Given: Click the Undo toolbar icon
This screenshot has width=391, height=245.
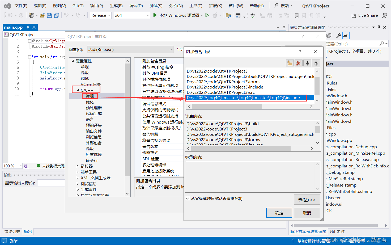Looking at the screenshot, I should tap(66, 15).
